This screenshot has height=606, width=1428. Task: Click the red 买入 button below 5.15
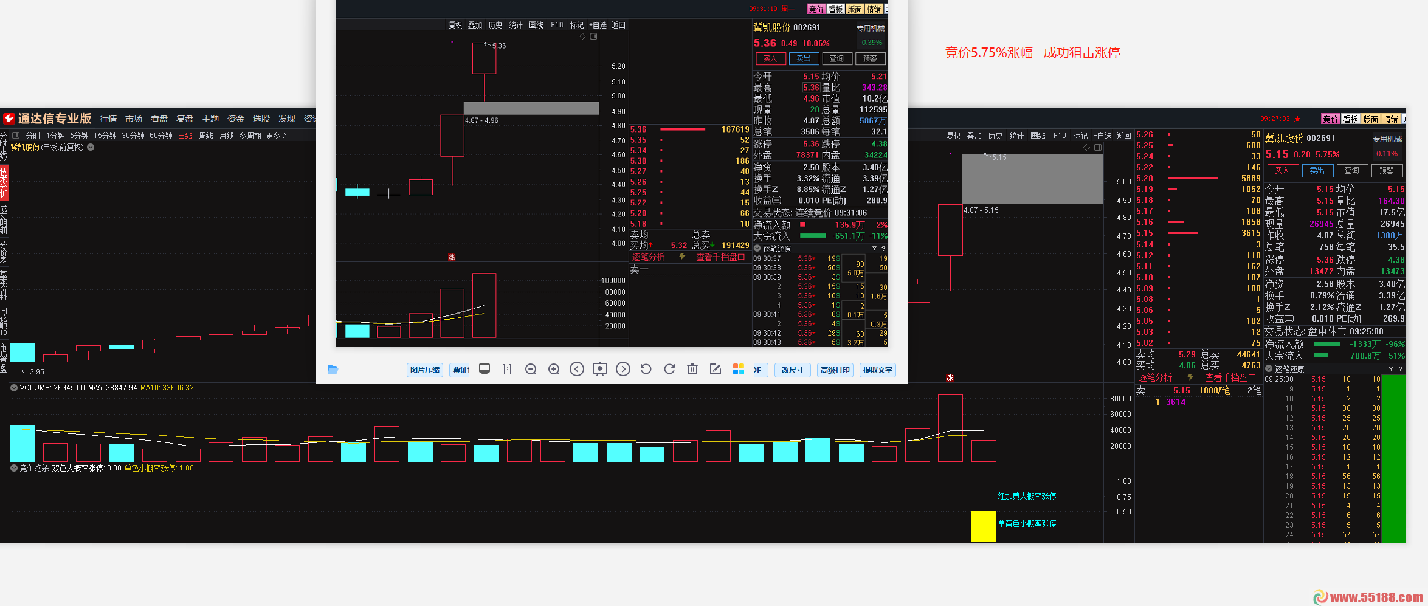coord(1282,171)
